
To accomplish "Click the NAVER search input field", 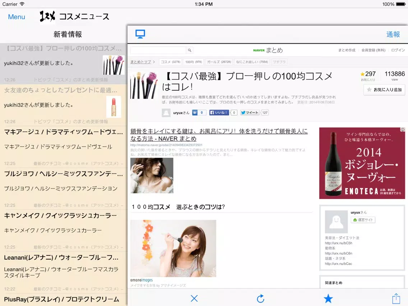I will click(158, 50).
